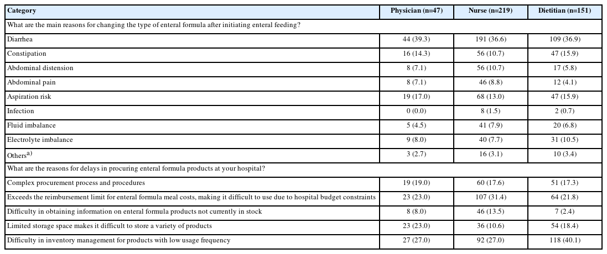
Task: Click the Abdominal distension row label
Action: 40,68
